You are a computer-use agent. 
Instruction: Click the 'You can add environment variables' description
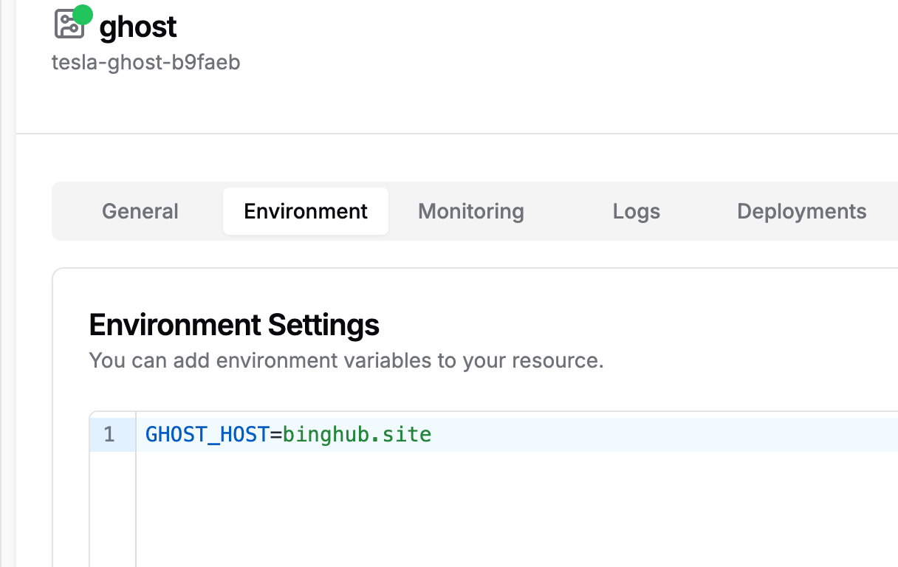click(346, 361)
